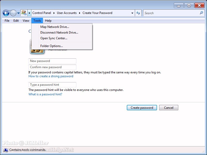The image size is (207, 155).
Task: Click the Search magnifier icon
Action: pyautogui.click(x=201, y=13)
